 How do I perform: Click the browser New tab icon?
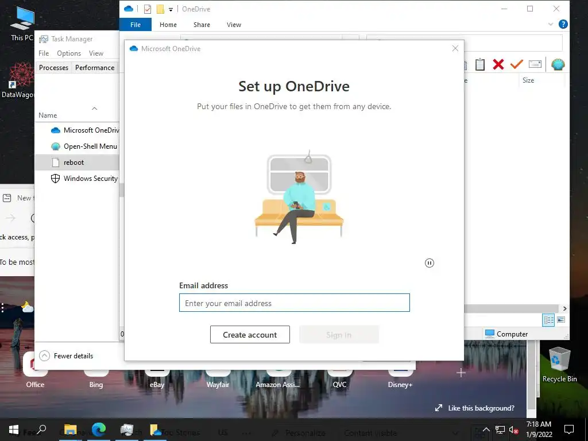pyautogui.click(x=7, y=198)
